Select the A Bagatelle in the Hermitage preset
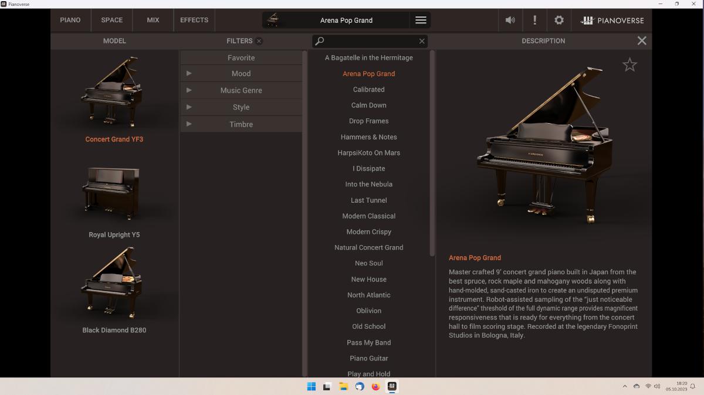This screenshot has width=704, height=395. (369, 57)
